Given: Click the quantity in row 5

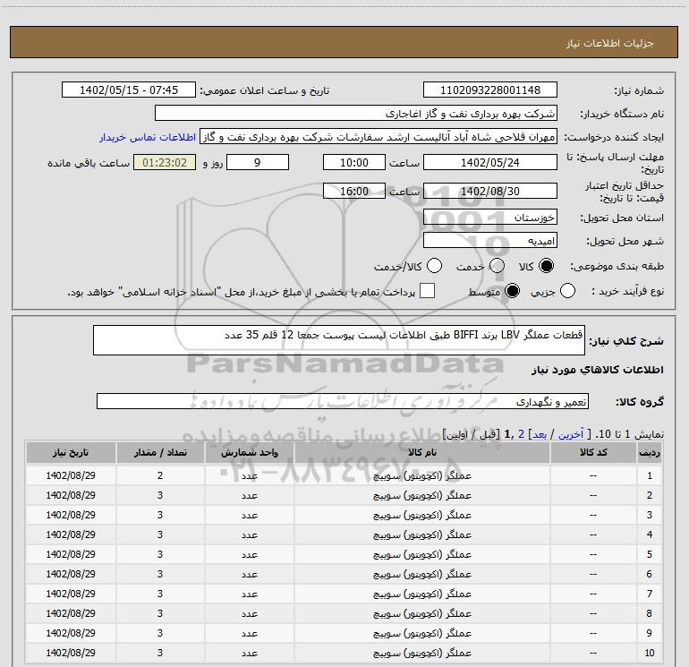Looking at the screenshot, I should click(160, 554).
